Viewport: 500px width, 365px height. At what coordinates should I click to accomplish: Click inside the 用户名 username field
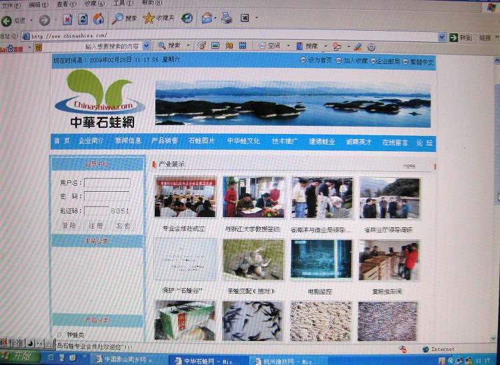click(107, 182)
